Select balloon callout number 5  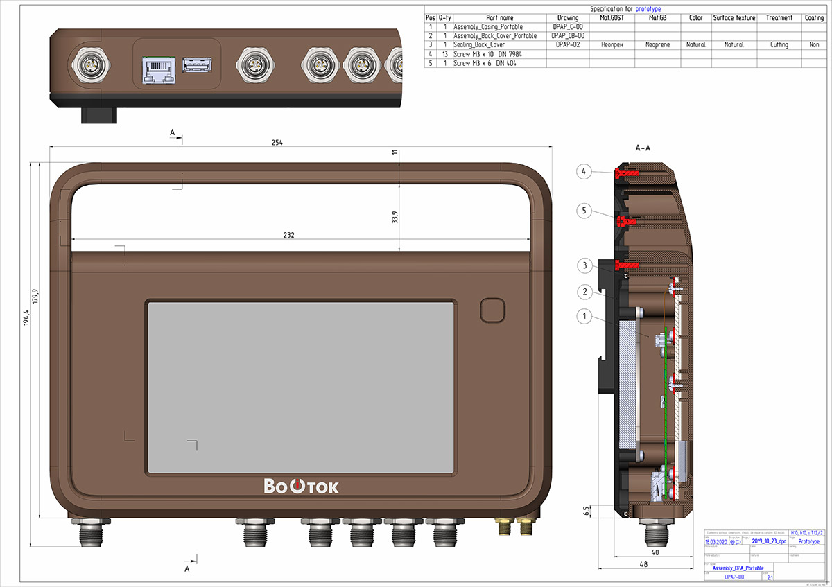pos(584,211)
